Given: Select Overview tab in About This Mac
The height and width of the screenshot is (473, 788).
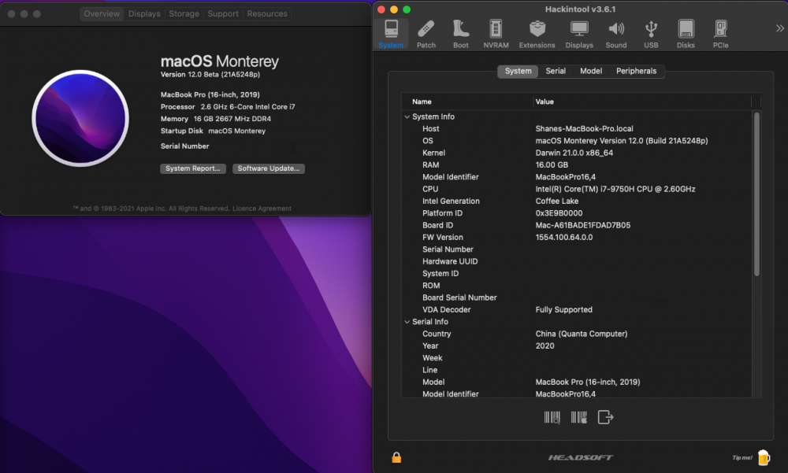Looking at the screenshot, I should click(x=102, y=14).
